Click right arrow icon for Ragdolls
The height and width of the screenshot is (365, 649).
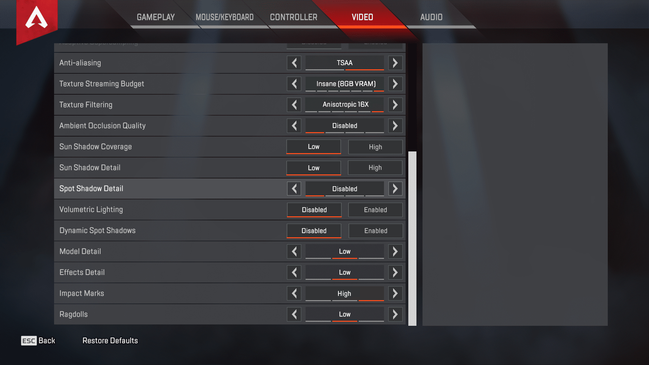click(394, 314)
